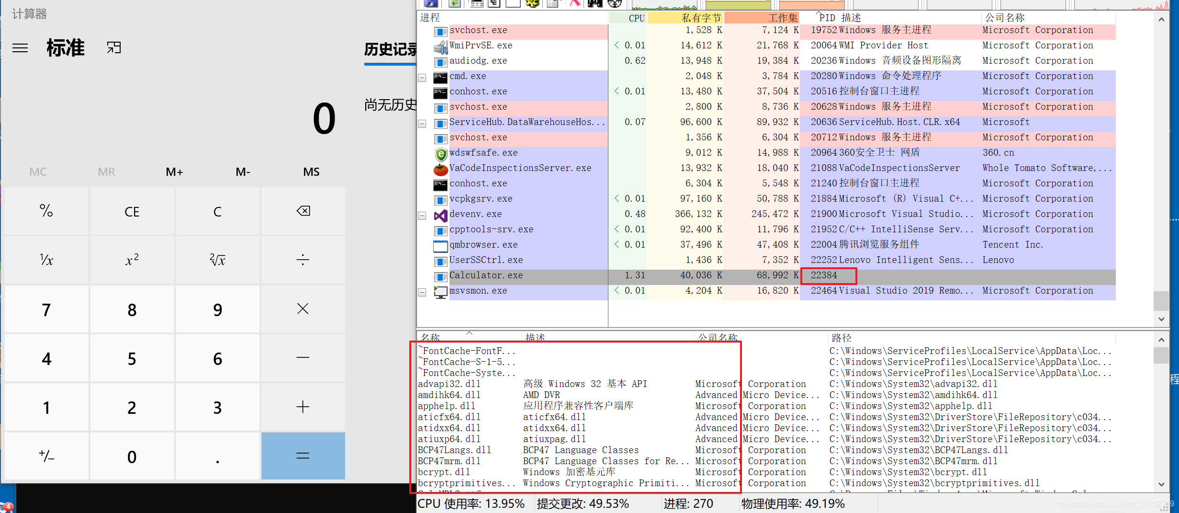The image size is (1179, 513).
Task: Click the C clear button
Action: 217,211
